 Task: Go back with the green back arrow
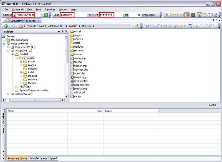(x=6, y=26)
